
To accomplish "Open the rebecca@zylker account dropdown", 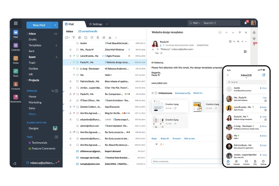I will pos(57,163).
